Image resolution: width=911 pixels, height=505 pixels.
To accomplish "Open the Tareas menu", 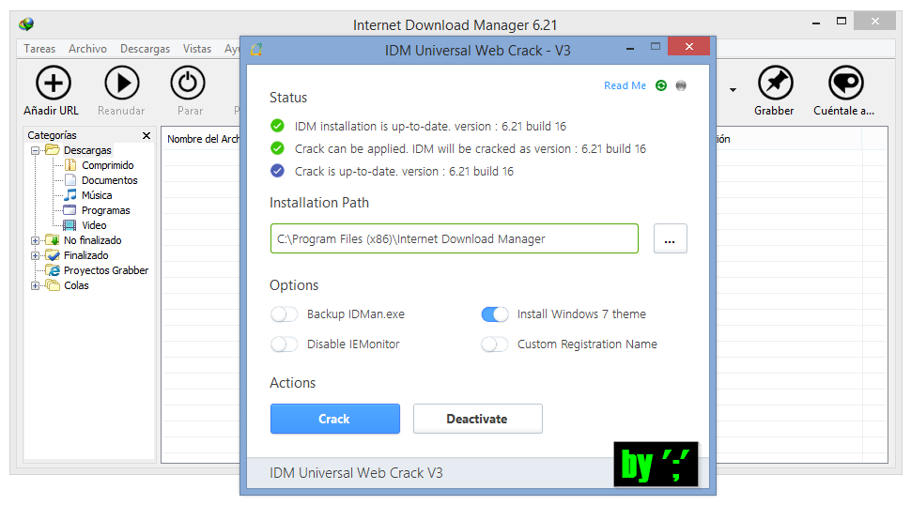I will (x=39, y=49).
